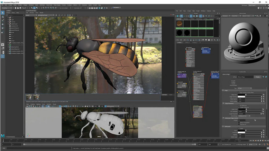Select the arrow Select tool in the toolbox
The height and width of the screenshot is (151, 269).
(3, 13)
